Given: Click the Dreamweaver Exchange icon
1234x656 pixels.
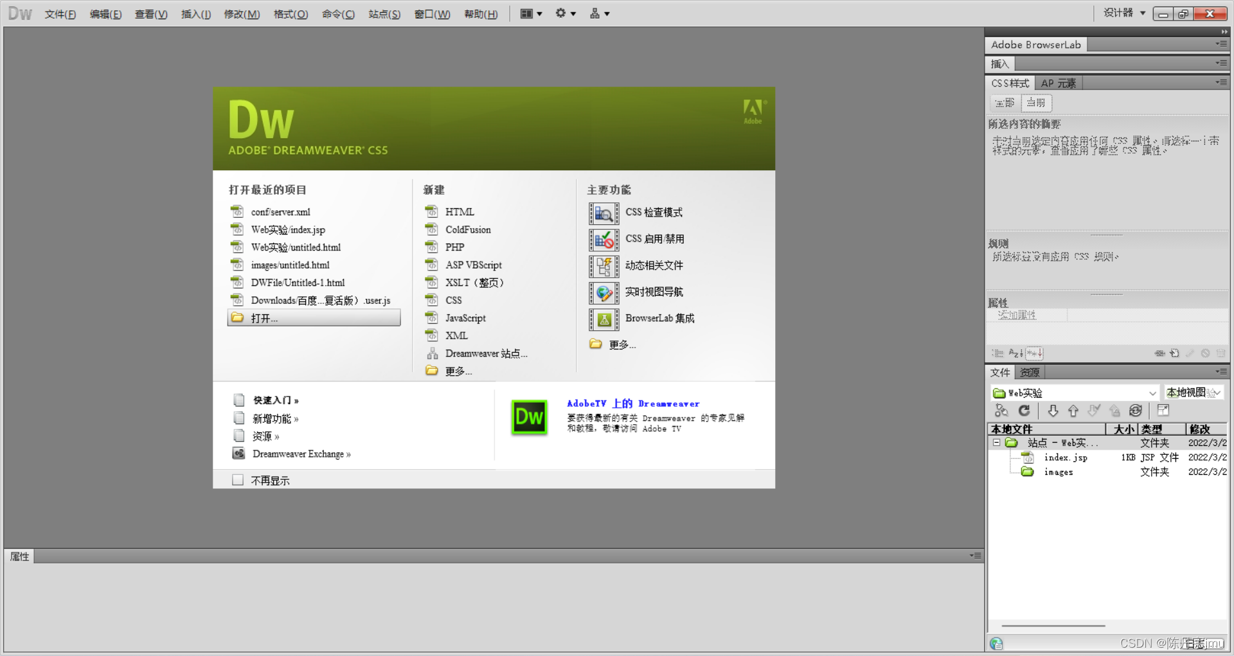Looking at the screenshot, I should pyautogui.click(x=238, y=454).
